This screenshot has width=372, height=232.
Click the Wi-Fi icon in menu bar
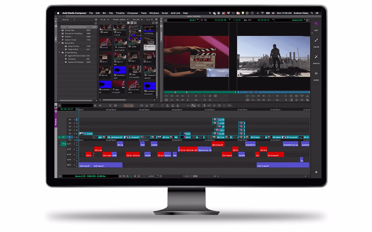(x=262, y=13)
